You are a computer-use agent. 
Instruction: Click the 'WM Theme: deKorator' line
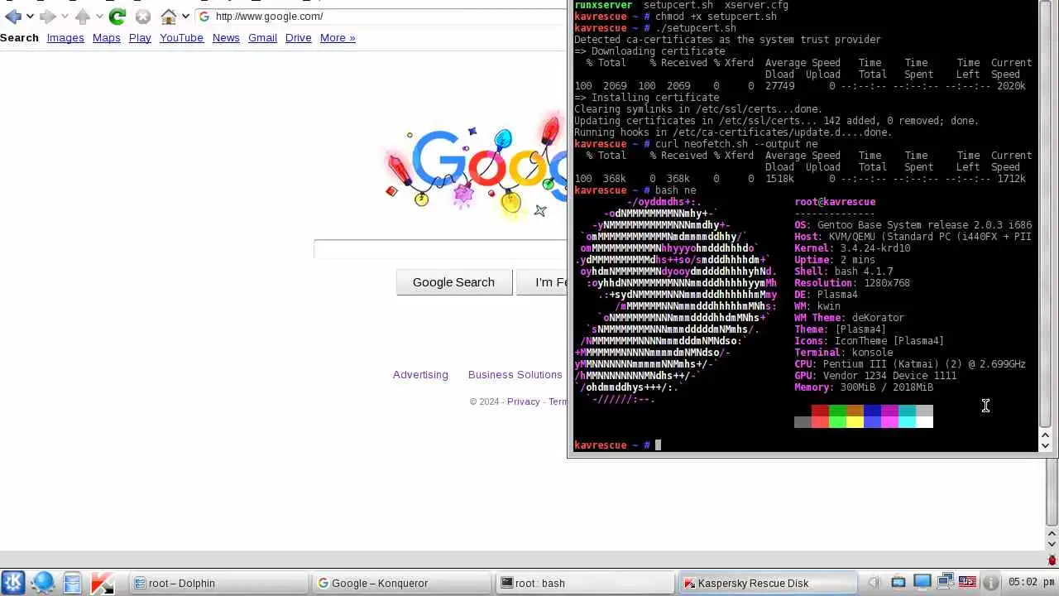point(849,318)
